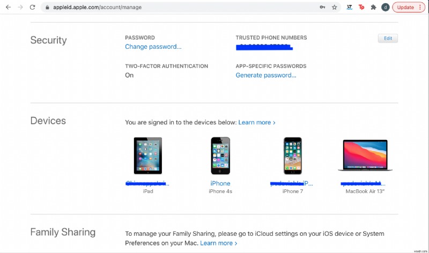Click the Security section heading

tap(48, 40)
